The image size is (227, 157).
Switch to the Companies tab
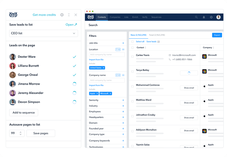[115, 17]
